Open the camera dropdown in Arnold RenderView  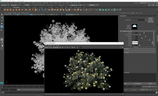click(57, 47)
